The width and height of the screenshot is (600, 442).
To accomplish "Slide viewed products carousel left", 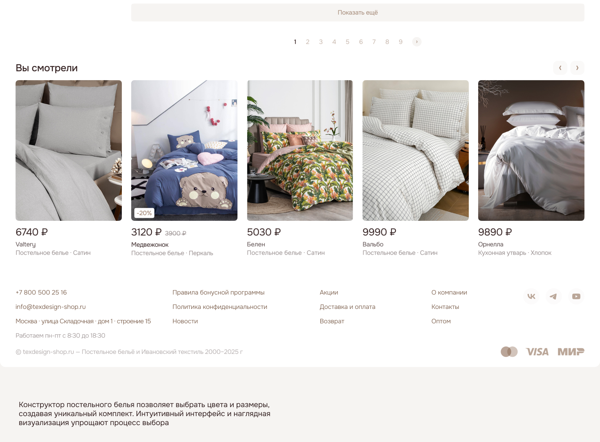I will click(560, 68).
